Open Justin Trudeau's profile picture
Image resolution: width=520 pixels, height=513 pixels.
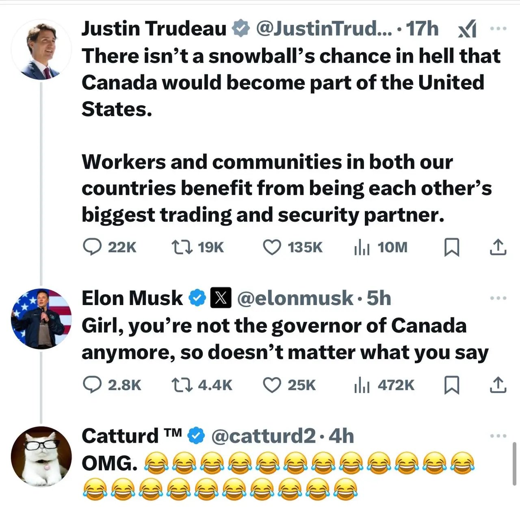[x=41, y=50]
